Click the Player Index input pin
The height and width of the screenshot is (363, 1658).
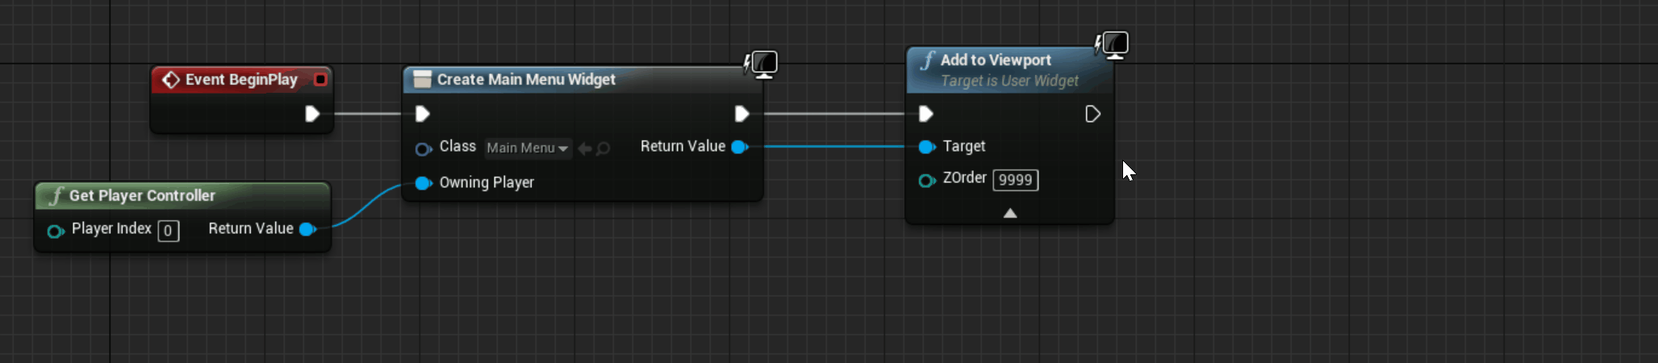[55, 232]
